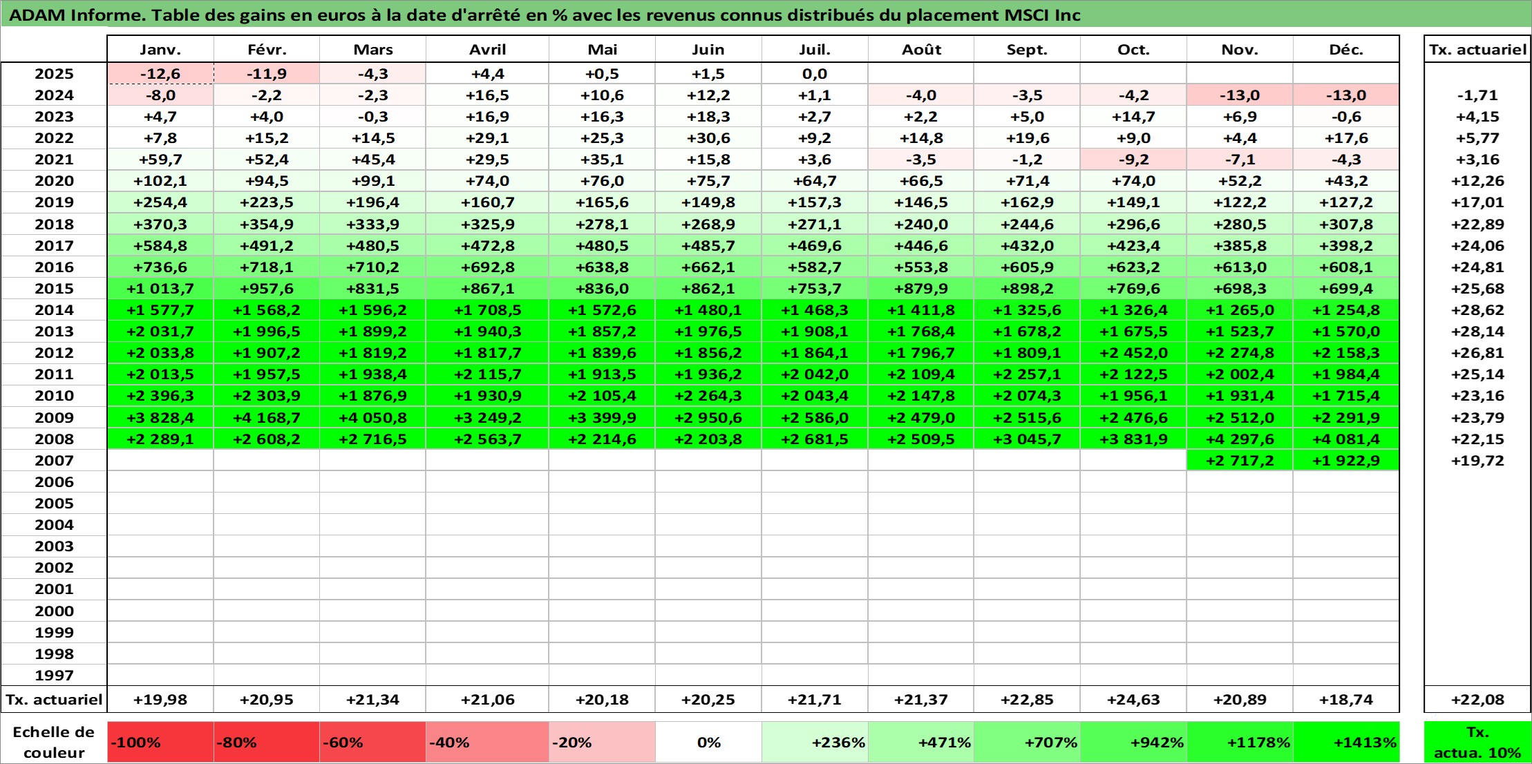This screenshot has width=1532, height=764.
Task: Select cell +254,4 for January 2019
Action: (160, 202)
